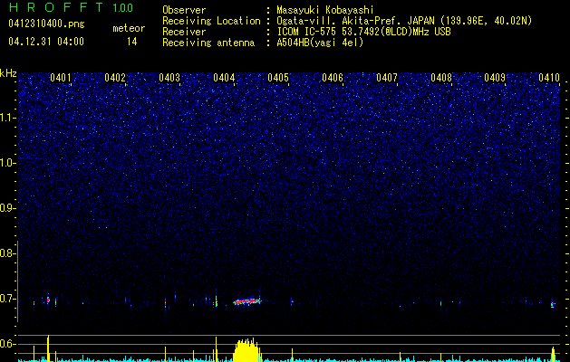Click the 0401 time marker
The height and width of the screenshot is (362, 570).
[61, 78]
